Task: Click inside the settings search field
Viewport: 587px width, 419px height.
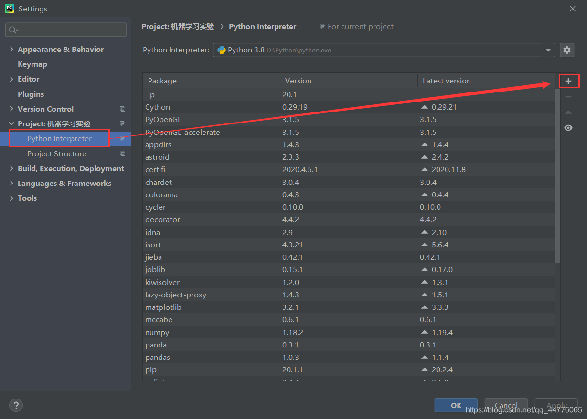Action: click(x=66, y=30)
